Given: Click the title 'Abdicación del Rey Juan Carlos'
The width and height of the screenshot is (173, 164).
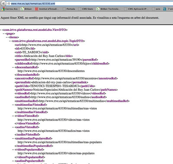Looking at the screenshot, I should point(43,56).
